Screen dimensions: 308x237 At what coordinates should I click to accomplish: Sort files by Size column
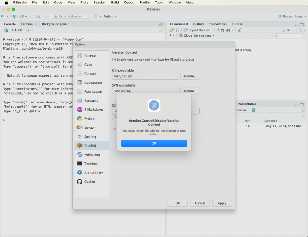(247, 121)
